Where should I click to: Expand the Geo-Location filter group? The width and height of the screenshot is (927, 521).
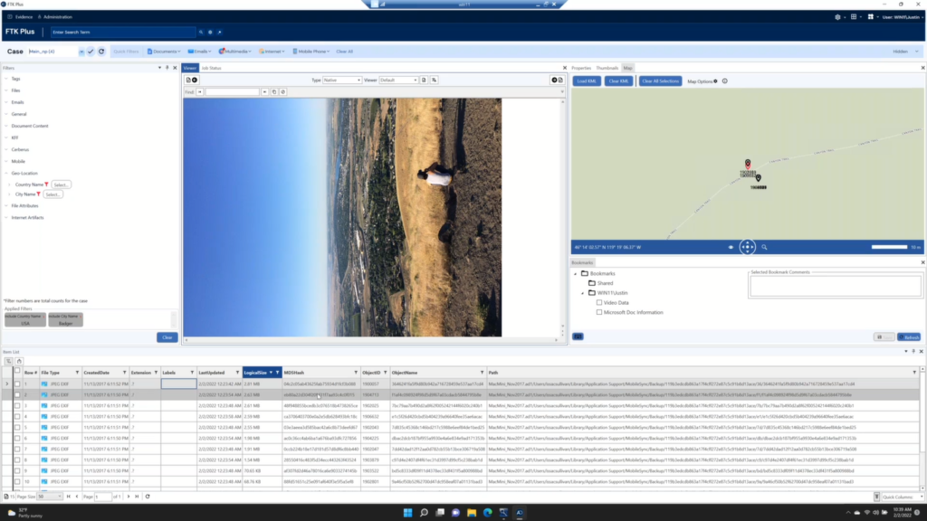[6, 173]
